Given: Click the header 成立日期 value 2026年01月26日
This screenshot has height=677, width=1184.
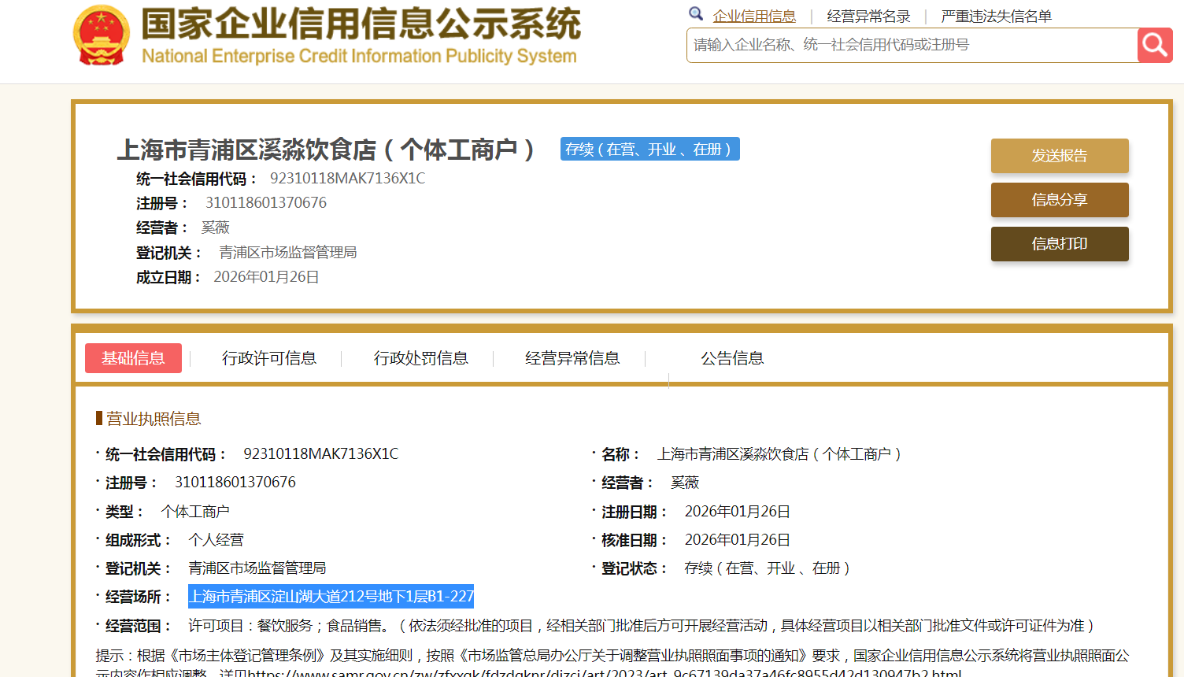Looking at the screenshot, I should 266,277.
